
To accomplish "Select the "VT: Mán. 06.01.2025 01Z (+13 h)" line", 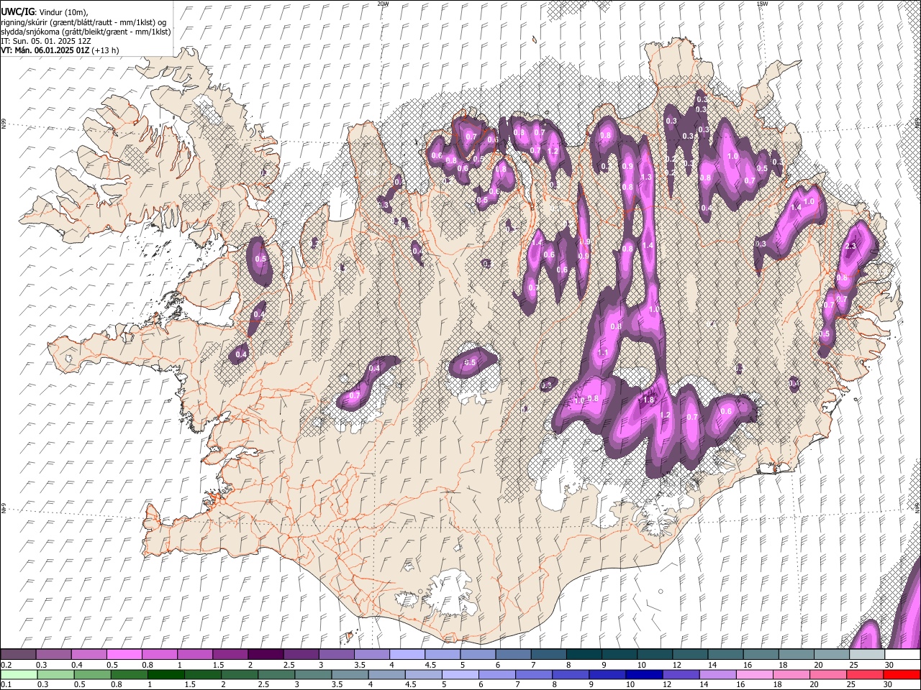I will (x=60, y=50).
